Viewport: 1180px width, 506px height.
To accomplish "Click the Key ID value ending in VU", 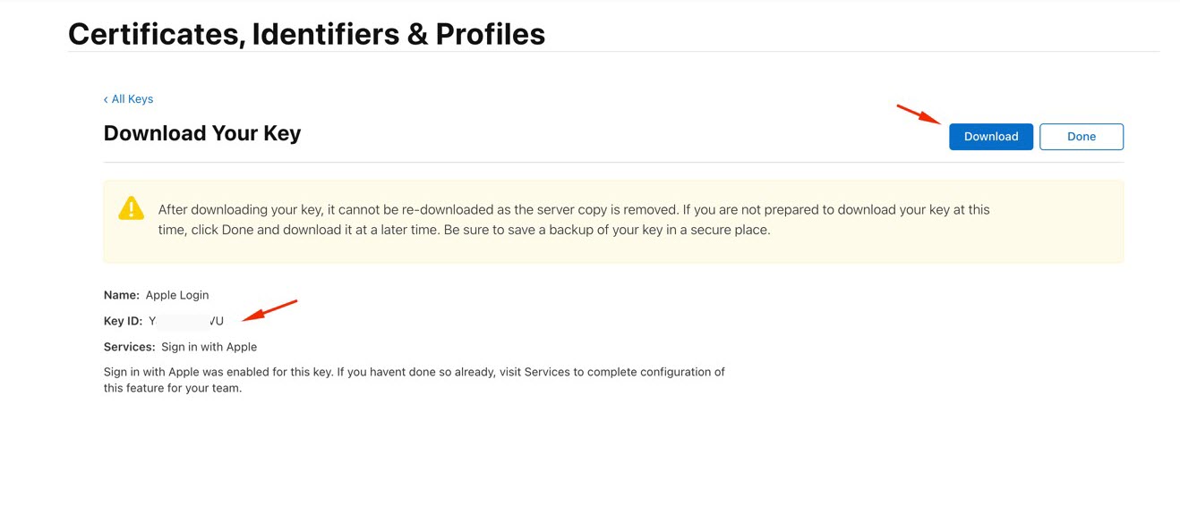I will [186, 321].
